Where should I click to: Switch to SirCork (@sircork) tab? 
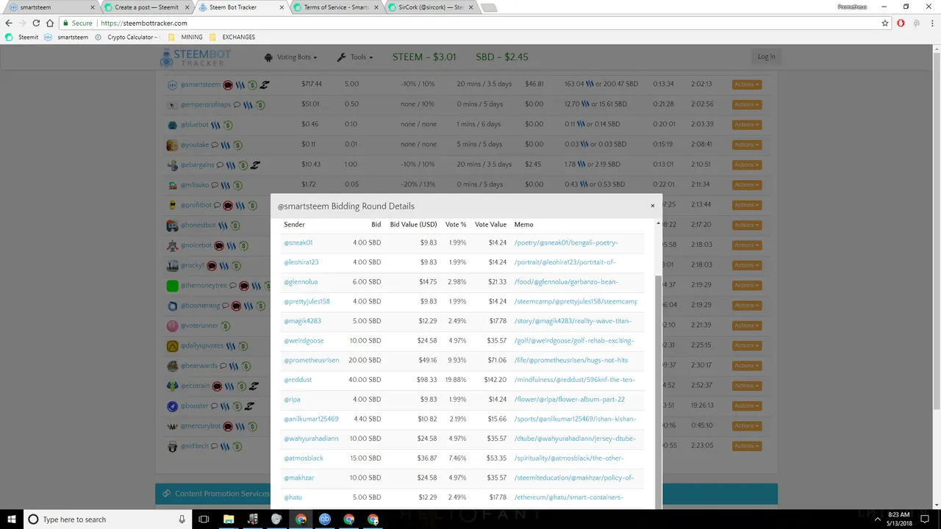click(431, 7)
